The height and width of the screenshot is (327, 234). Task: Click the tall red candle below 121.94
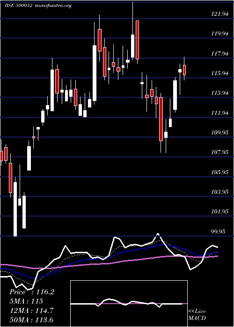[137, 40]
